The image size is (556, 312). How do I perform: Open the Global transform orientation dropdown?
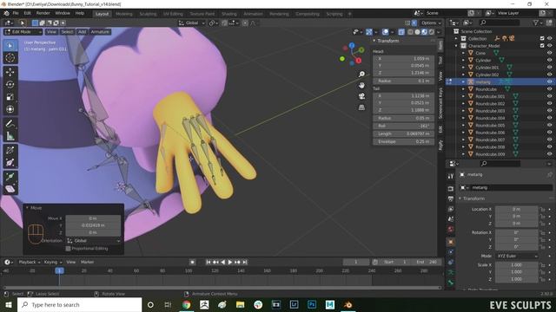(192, 23)
